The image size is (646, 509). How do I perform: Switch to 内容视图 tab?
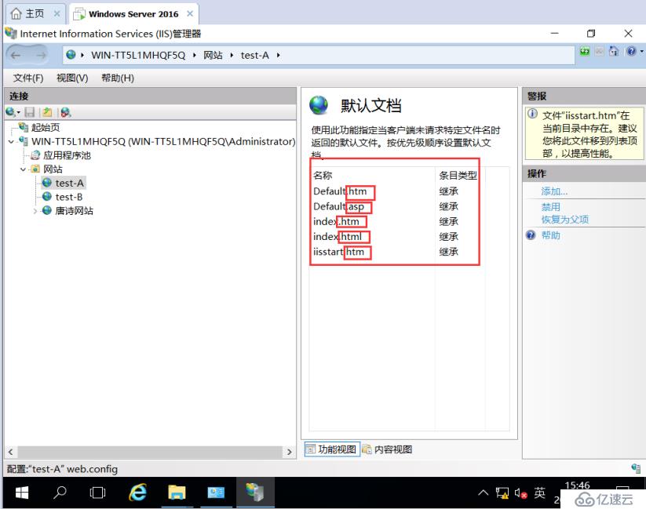[x=387, y=449]
